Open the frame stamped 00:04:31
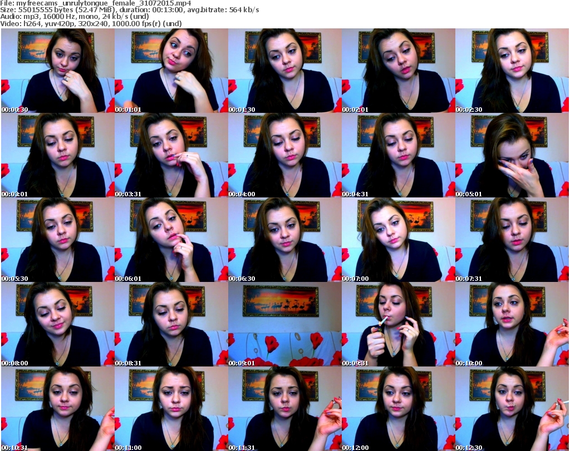Image resolution: width=570 pixels, height=451 pixels. 398,155
